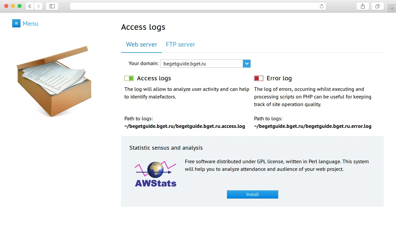Click the Access logs heading link
This screenshot has width=396, height=228.
(x=143, y=27)
